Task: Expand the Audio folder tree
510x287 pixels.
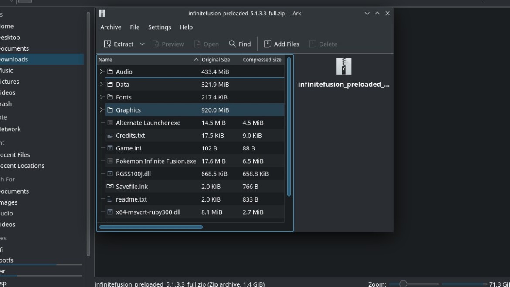Action: click(x=102, y=72)
